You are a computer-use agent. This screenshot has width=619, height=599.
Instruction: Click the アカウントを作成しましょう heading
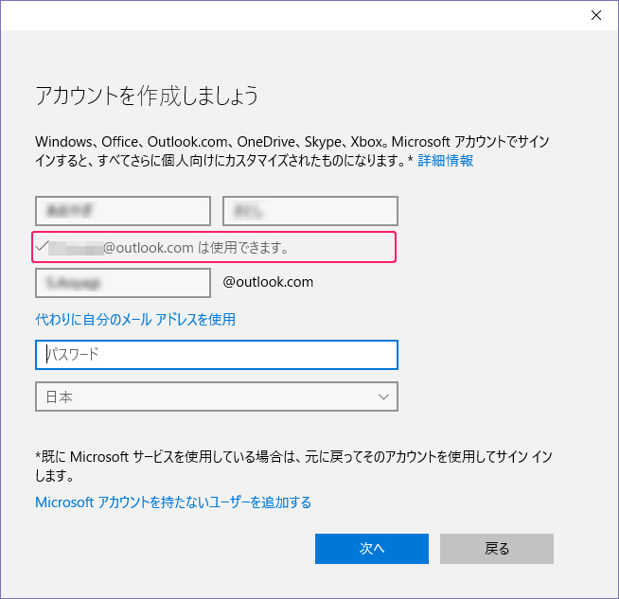[x=147, y=96]
